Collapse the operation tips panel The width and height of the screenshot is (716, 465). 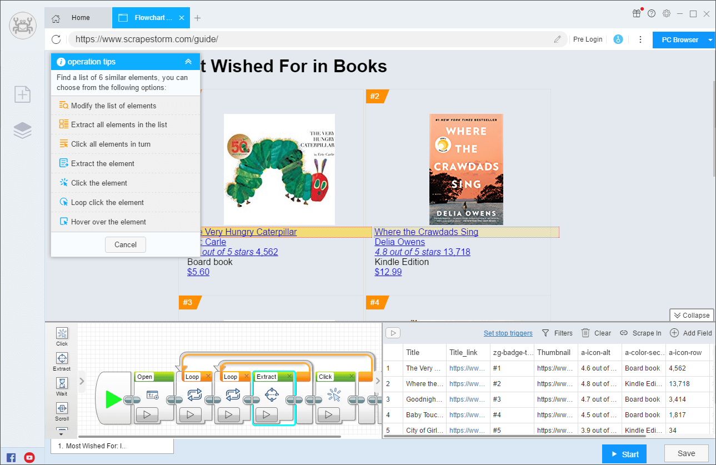[x=188, y=62]
